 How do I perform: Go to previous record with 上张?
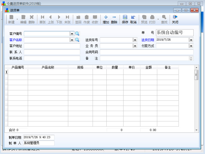pyautogui.click(x=51, y=19)
